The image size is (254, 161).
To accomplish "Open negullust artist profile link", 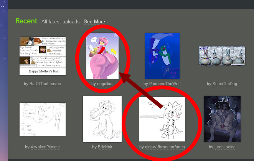I will point(105,84).
